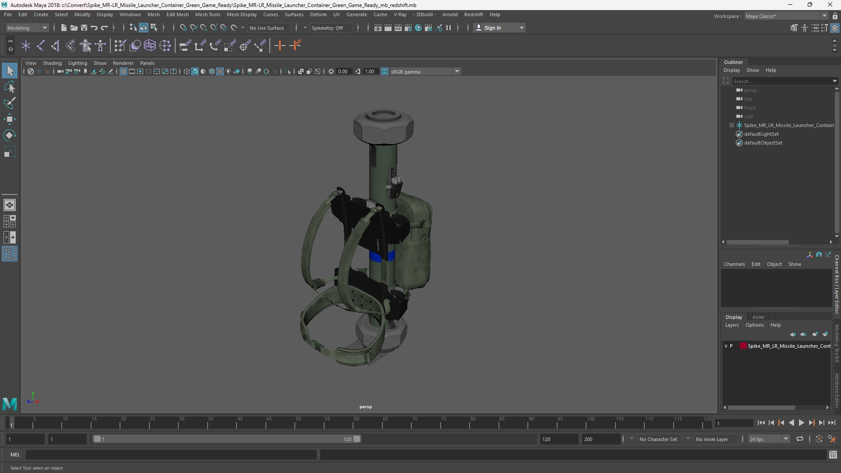Activate the Lasso Select tool
Image resolution: width=841 pixels, height=473 pixels.
[x=10, y=87]
